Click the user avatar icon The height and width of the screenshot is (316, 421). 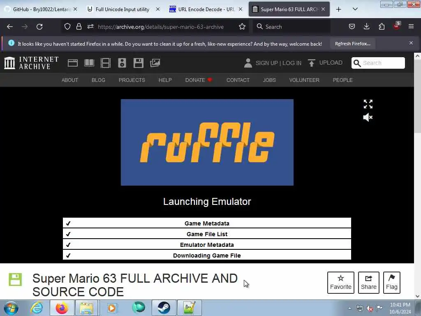coord(248,63)
